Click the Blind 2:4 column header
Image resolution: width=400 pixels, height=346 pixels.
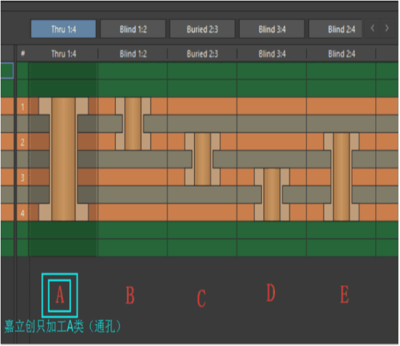pyautogui.click(x=341, y=54)
